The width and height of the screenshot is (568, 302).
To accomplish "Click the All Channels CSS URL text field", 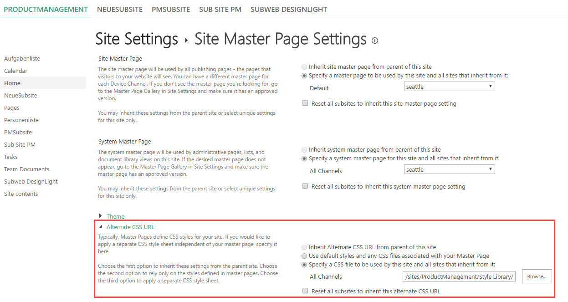I will click(460, 276).
